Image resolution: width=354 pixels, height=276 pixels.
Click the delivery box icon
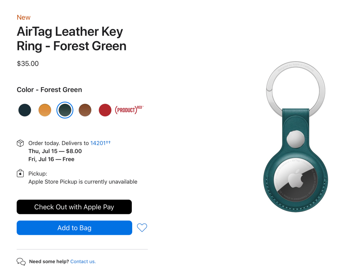[x=21, y=143]
